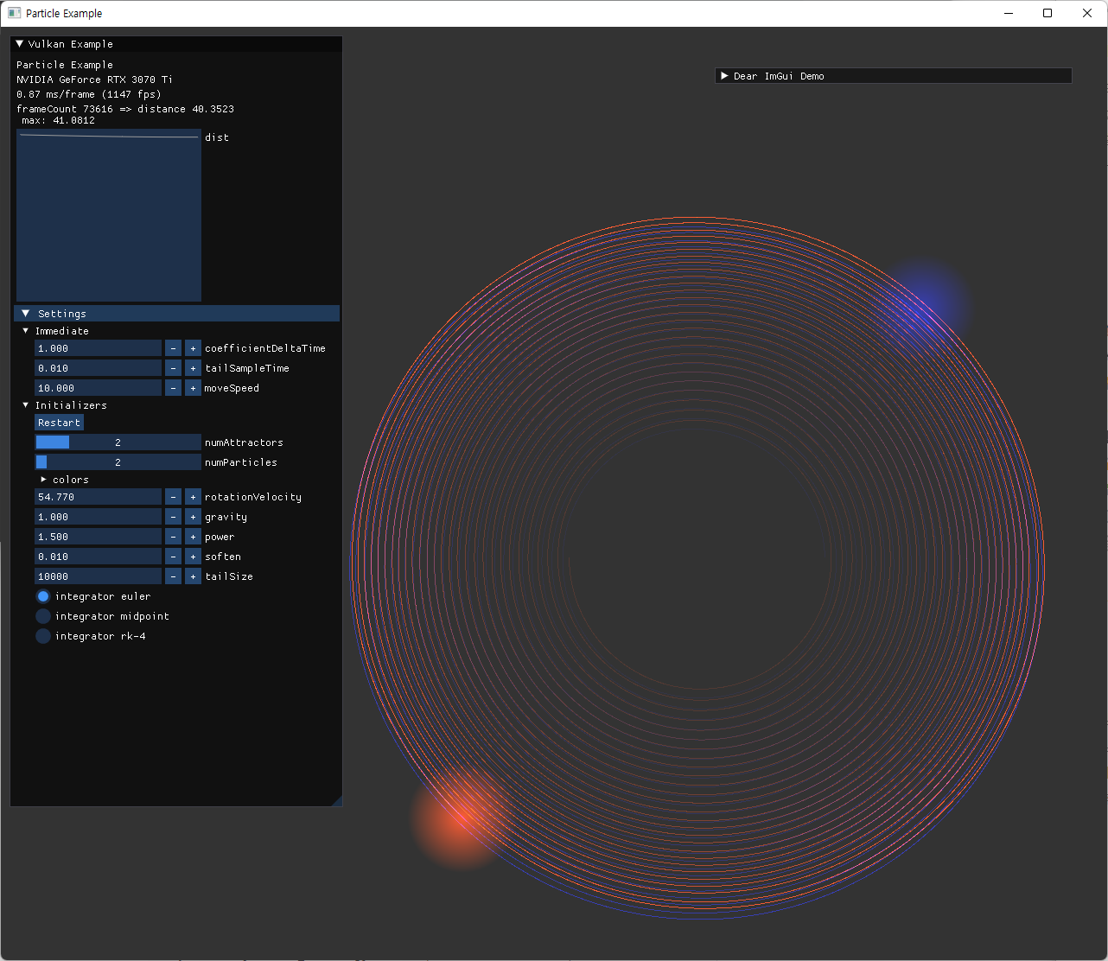Viewport: 1108px width, 961px height.
Task: Click the '0.87 ms/frame (1147 fps)' text
Action: [88, 94]
